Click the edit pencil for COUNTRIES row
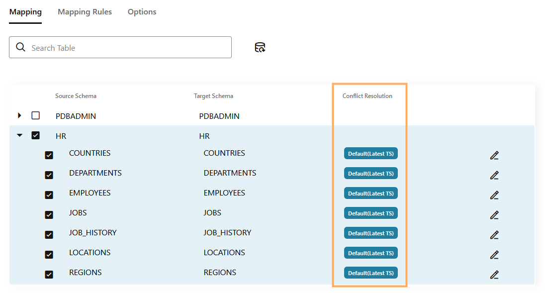This screenshot has width=545, height=293. click(x=494, y=155)
